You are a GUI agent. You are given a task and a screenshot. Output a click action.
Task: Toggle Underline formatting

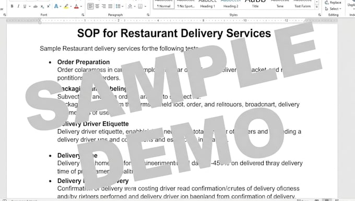click(x=25, y=6)
